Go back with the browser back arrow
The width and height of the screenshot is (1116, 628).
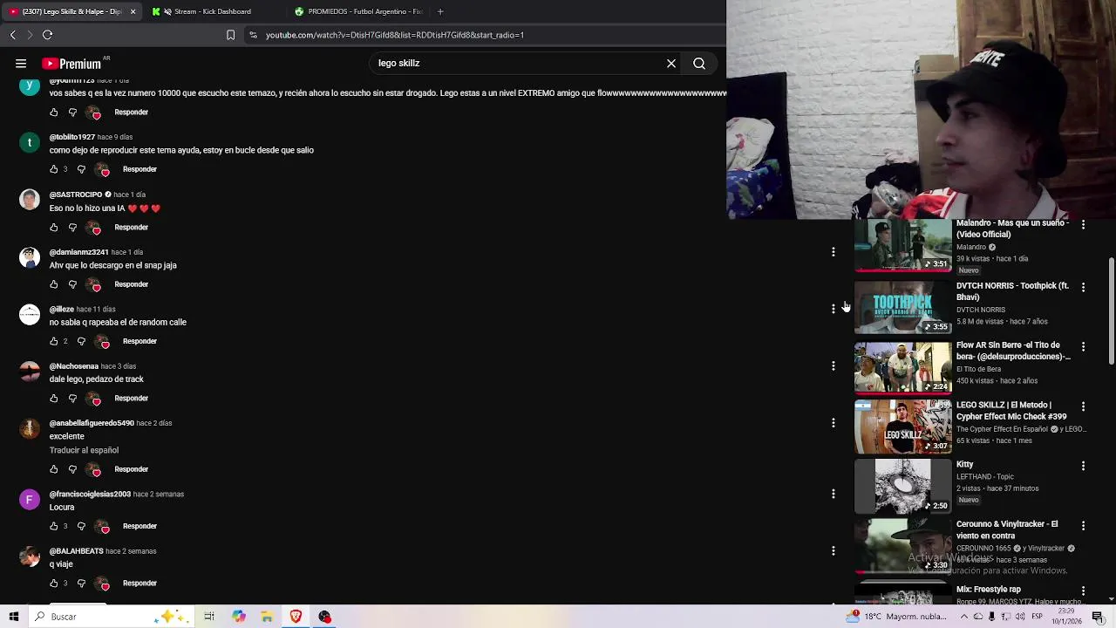pyautogui.click(x=12, y=35)
